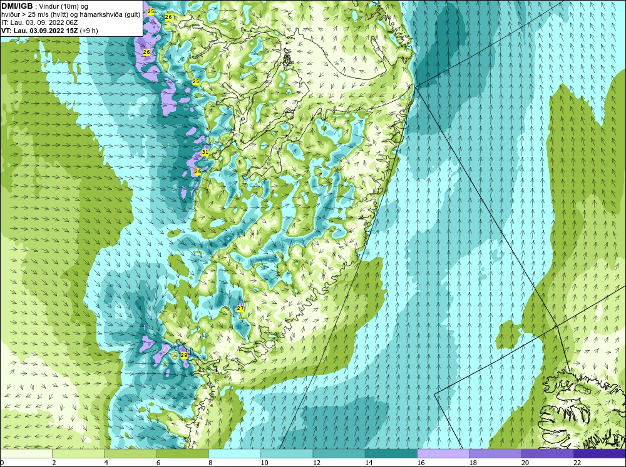
Task: Click the 'VT: Lau. 03.09.2022 15Z' line
Action: tap(39, 30)
